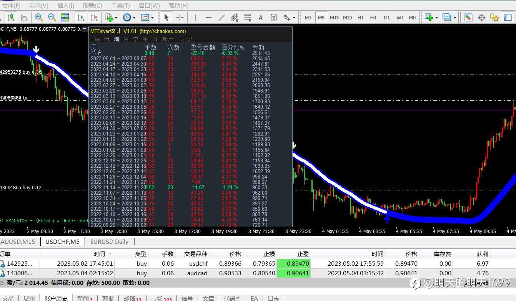Draw a horizontal line
516x301 pixels.
[208, 17]
